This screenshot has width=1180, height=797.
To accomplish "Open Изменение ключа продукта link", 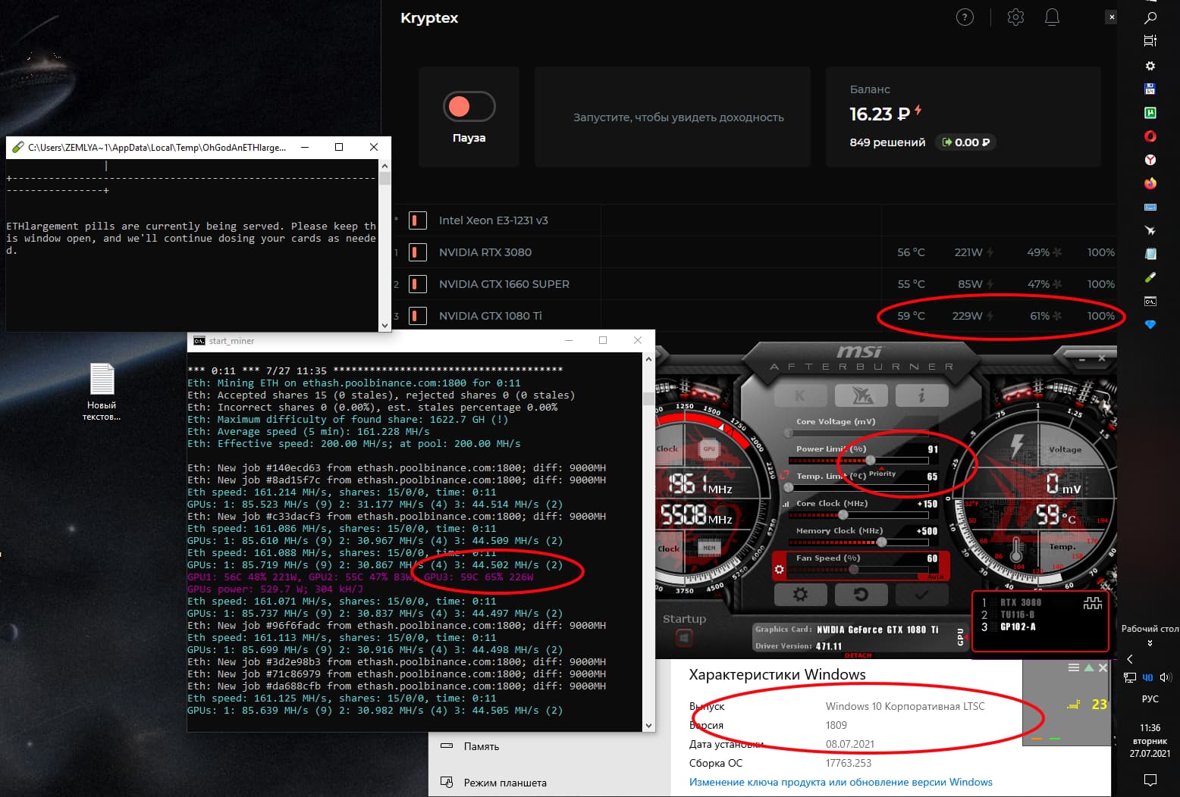I will (x=840, y=782).
